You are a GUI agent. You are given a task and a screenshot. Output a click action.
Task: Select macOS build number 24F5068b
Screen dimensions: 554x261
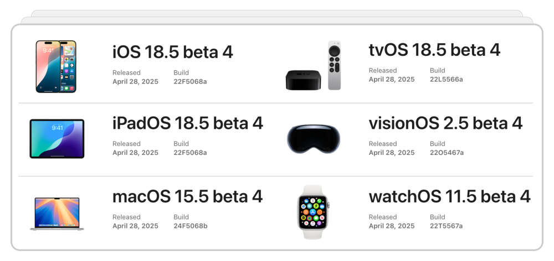point(191,226)
